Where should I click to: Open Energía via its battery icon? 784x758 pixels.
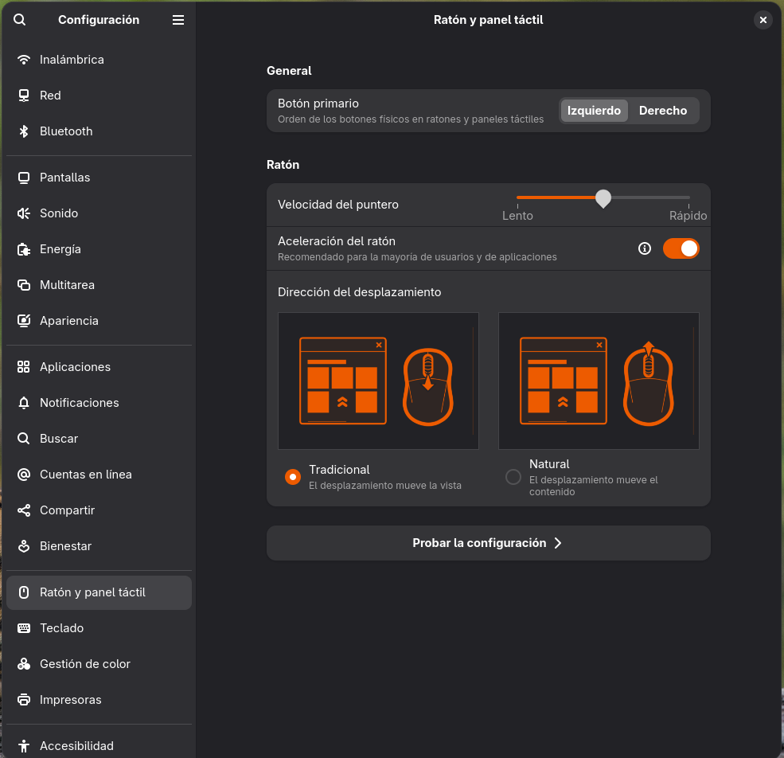tap(24, 249)
